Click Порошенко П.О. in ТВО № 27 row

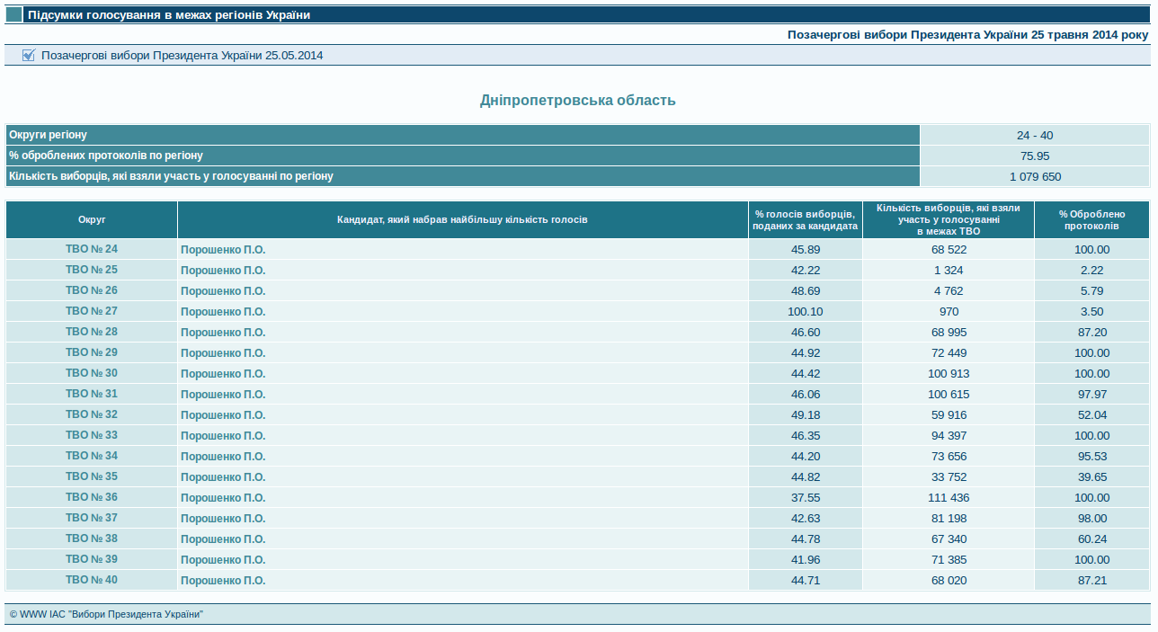click(223, 312)
